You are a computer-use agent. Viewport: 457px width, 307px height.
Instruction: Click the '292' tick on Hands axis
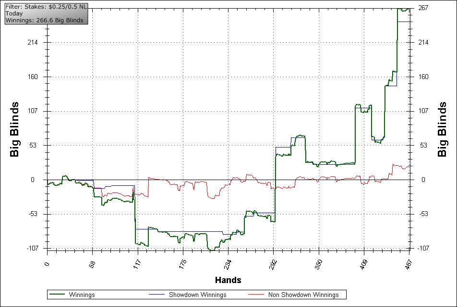tap(273, 264)
